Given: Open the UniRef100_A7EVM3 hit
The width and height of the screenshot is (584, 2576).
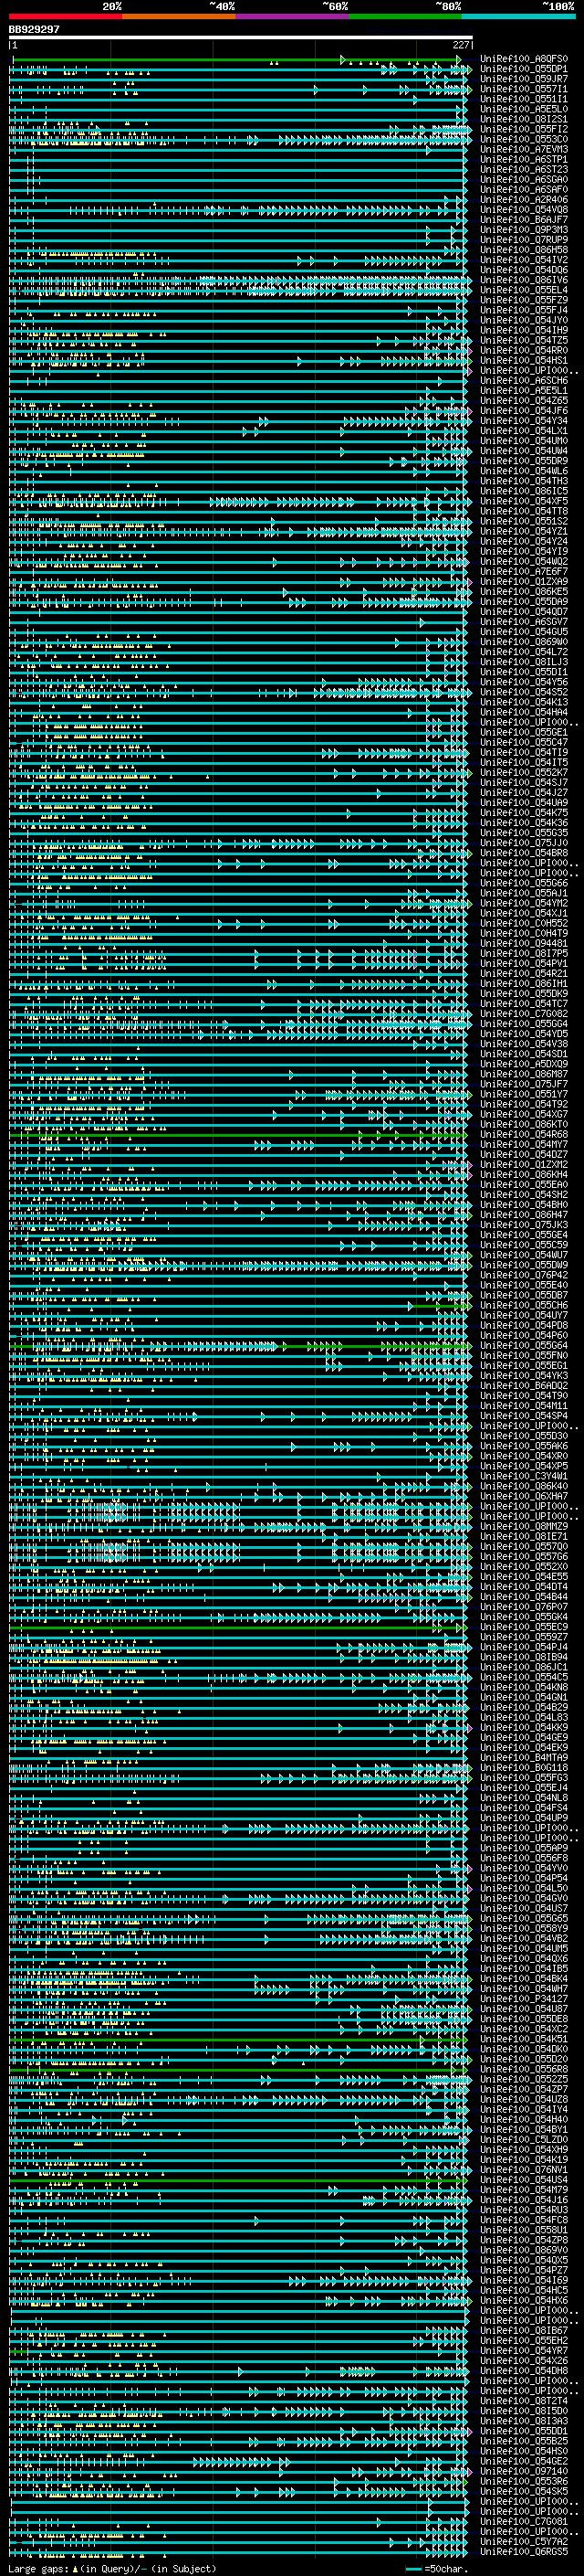Looking at the screenshot, I should click(x=523, y=149).
